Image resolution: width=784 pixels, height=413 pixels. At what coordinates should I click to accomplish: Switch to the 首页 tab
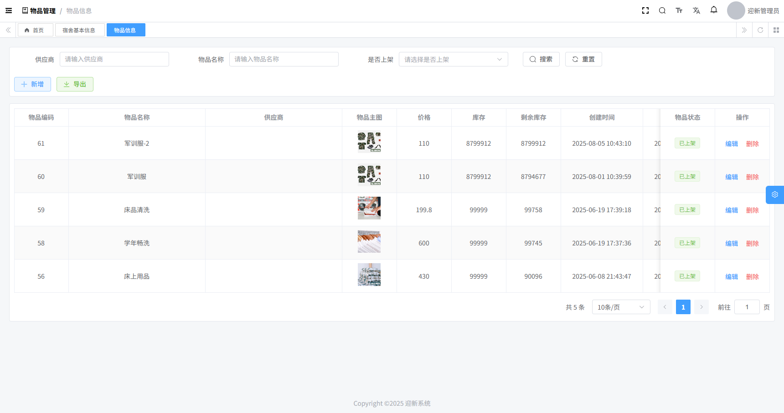pos(35,30)
